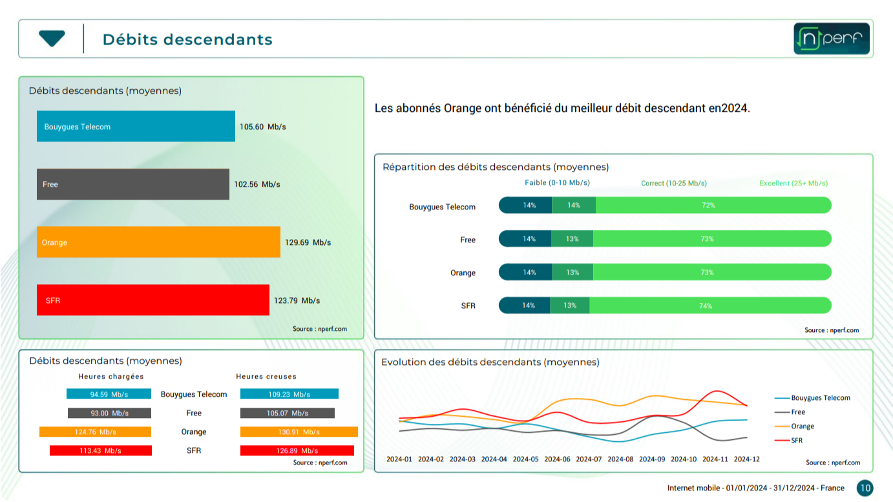Click the 2024-06 marker on the timeline axis
The width and height of the screenshot is (893, 502).
tap(557, 459)
